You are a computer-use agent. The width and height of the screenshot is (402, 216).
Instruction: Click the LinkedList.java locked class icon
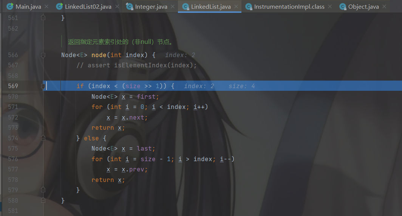tap(186, 6)
